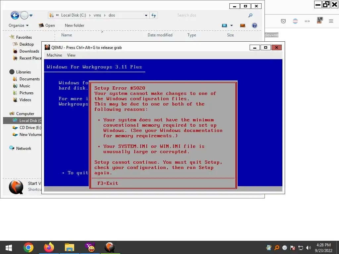Click F3=Exit in the Setup error dialog
339x254 pixels.
coord(108,183)
